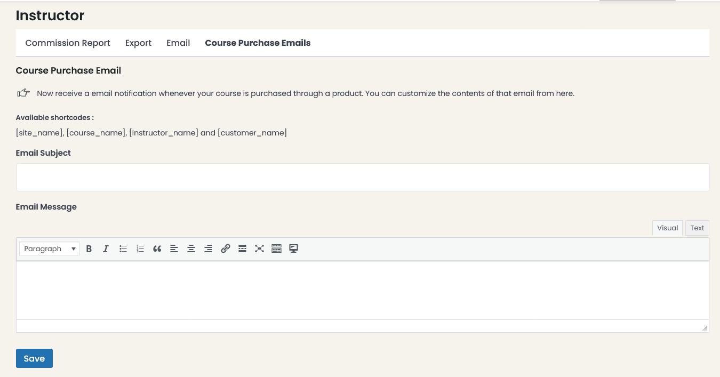Toggle bold formatting in the editor

coord(89,248)
